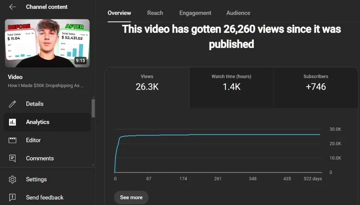Switch to the Overview tab
Image resolution: width=360 pixels, height=205 pixels.
click(x=119, y=13)
